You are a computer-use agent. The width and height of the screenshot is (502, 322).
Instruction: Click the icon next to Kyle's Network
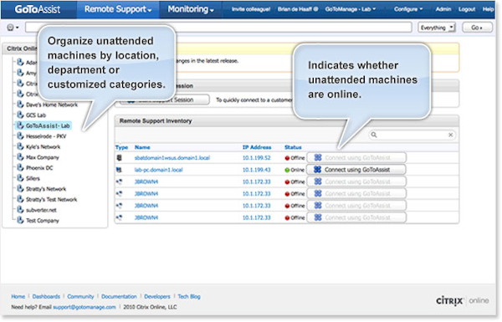pyautogui.click(x=20, y=146)
